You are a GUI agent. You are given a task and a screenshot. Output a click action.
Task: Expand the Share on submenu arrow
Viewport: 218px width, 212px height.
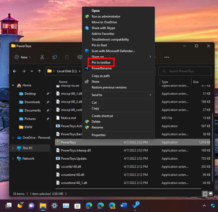point(150,57)
